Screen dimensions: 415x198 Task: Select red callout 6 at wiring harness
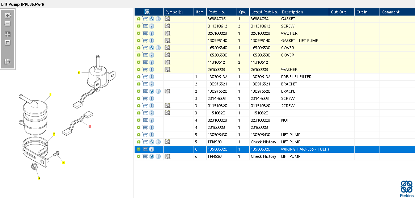[90, 127]
